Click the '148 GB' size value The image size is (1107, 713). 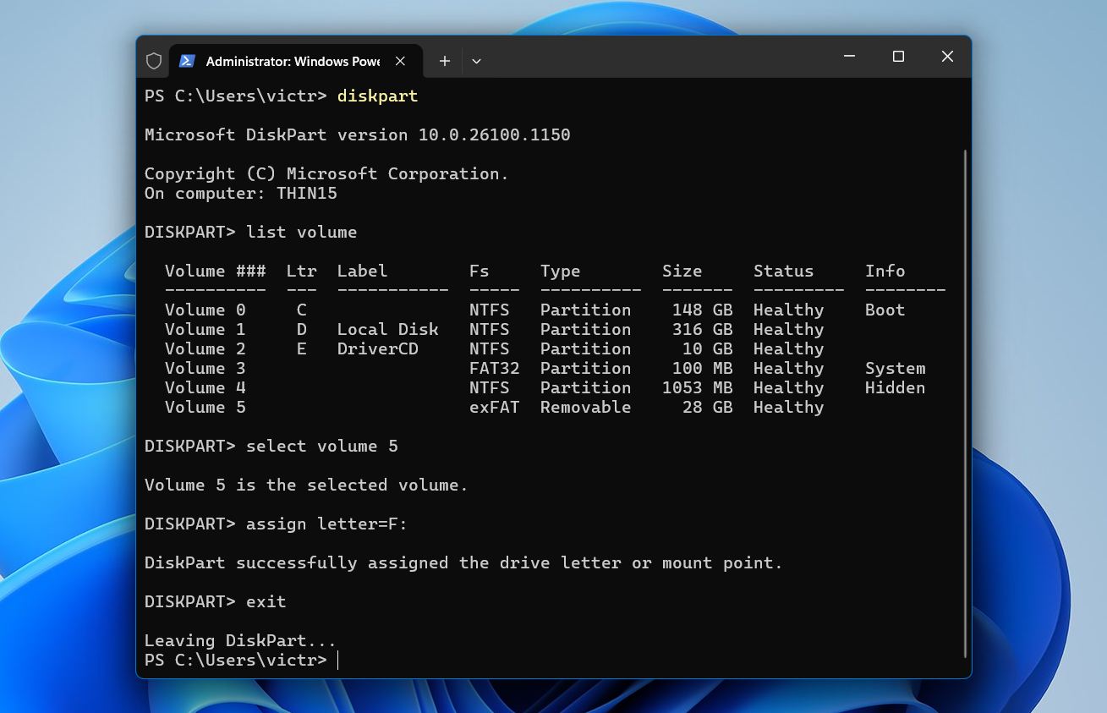click(703, 310)
